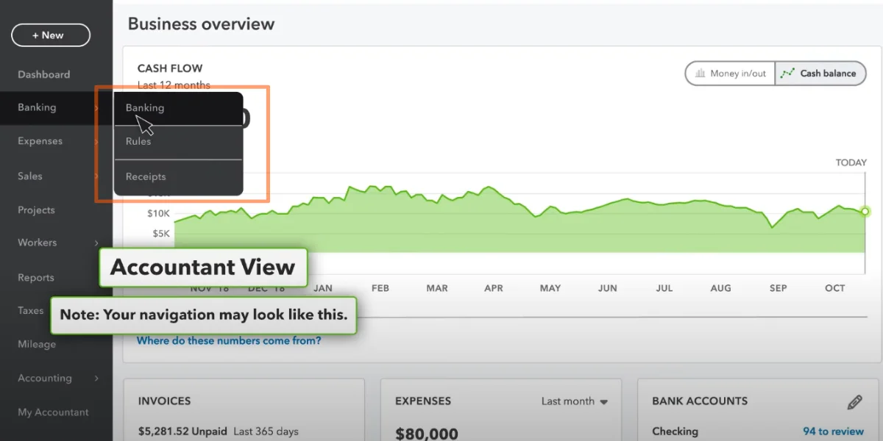Click the $5,281.52 Unpaid invoices amount
883x441 pixels.
(x=183, y=431)
